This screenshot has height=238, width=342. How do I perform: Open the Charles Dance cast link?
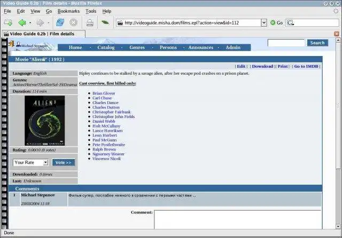coord(105,102)
